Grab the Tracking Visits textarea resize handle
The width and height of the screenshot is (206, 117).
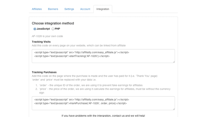[x=173, y=61]
